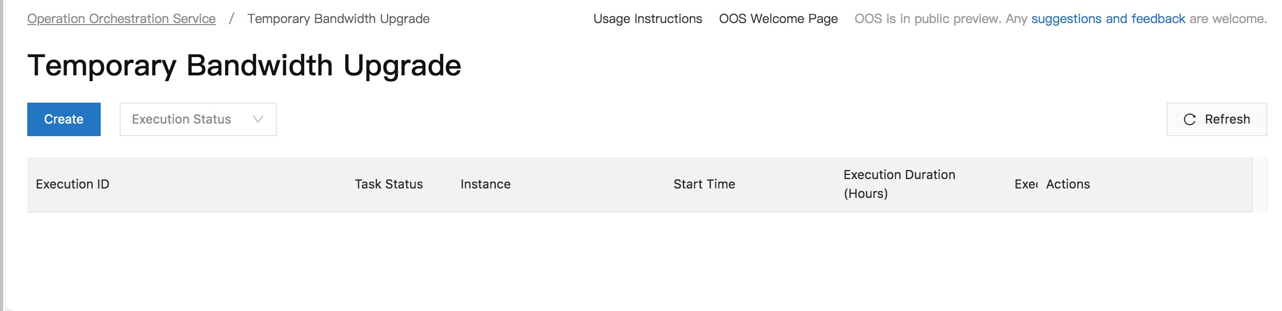1282x311 pixels.
Task: Click the Execution ID column header
Action: pos(73,184)
